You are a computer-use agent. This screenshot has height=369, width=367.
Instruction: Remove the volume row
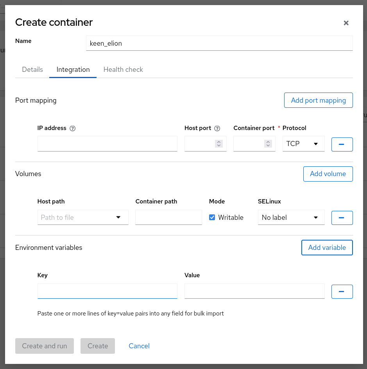pyautogui.click(x=342, y=217)
